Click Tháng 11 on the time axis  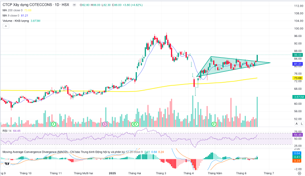click(56, 173)
